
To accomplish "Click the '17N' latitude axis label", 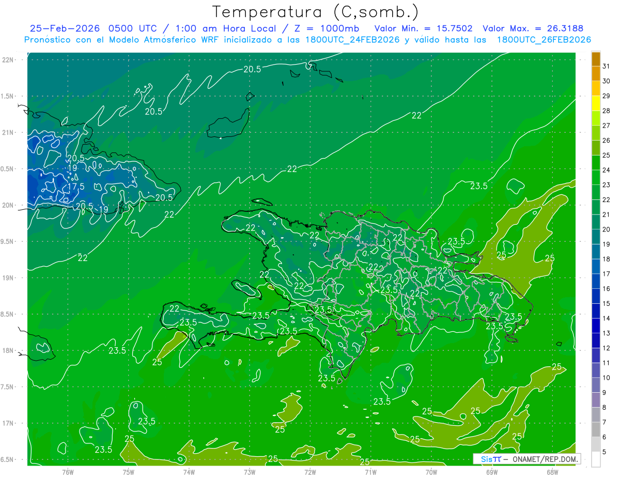I will [x=9, y=424].
